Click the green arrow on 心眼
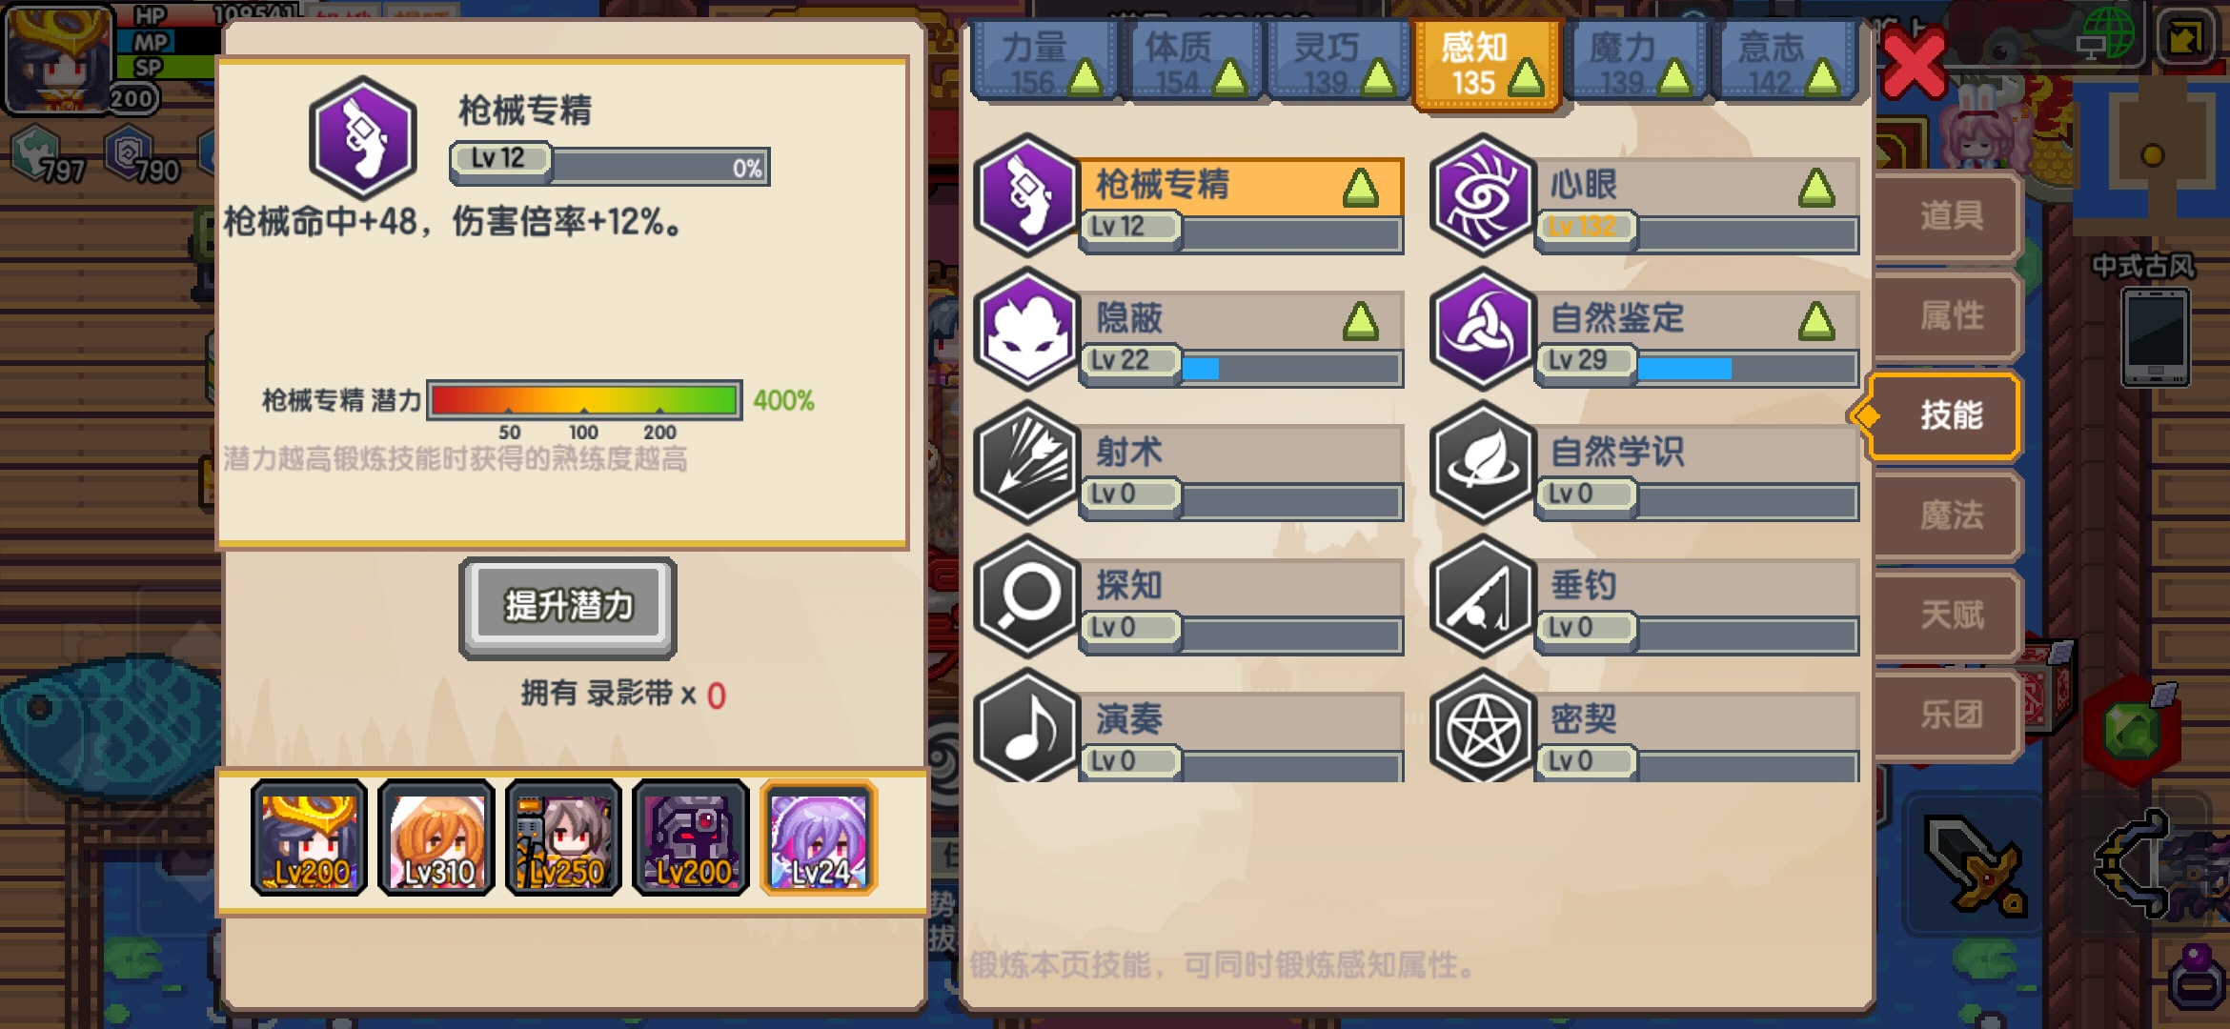Viewport: 2230px width, 1029px height. (x=1816, y=188)
